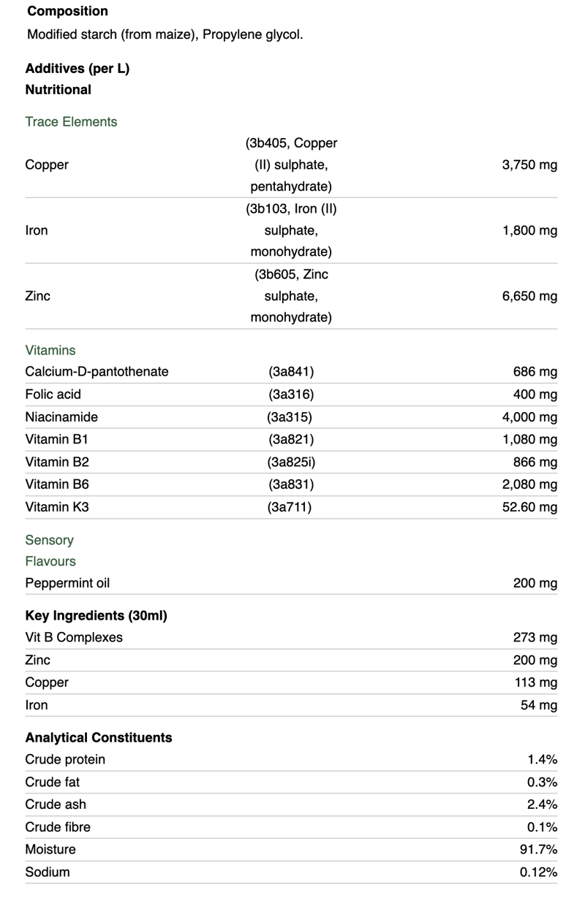Click the 3b405 Copper sulphate description
The image size is (585, 906).
pos(291,164)
